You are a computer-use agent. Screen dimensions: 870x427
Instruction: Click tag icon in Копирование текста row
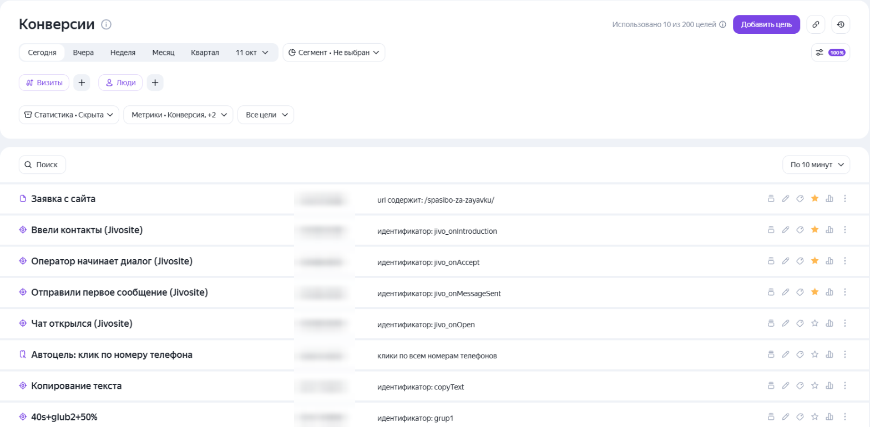800,385
